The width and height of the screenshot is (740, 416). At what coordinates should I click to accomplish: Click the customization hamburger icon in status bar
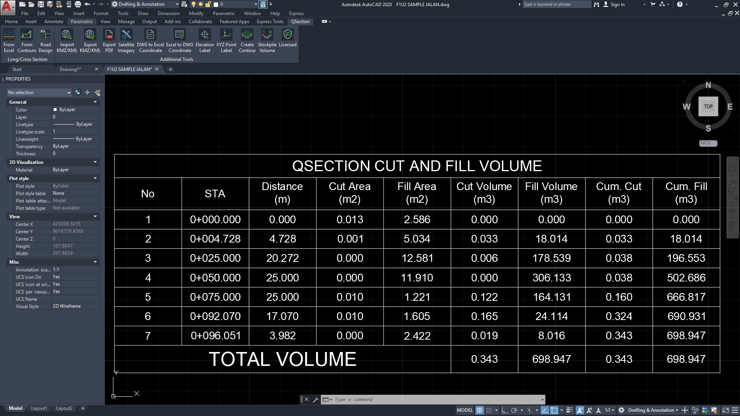pyautogui.click(x=734, y=410)
